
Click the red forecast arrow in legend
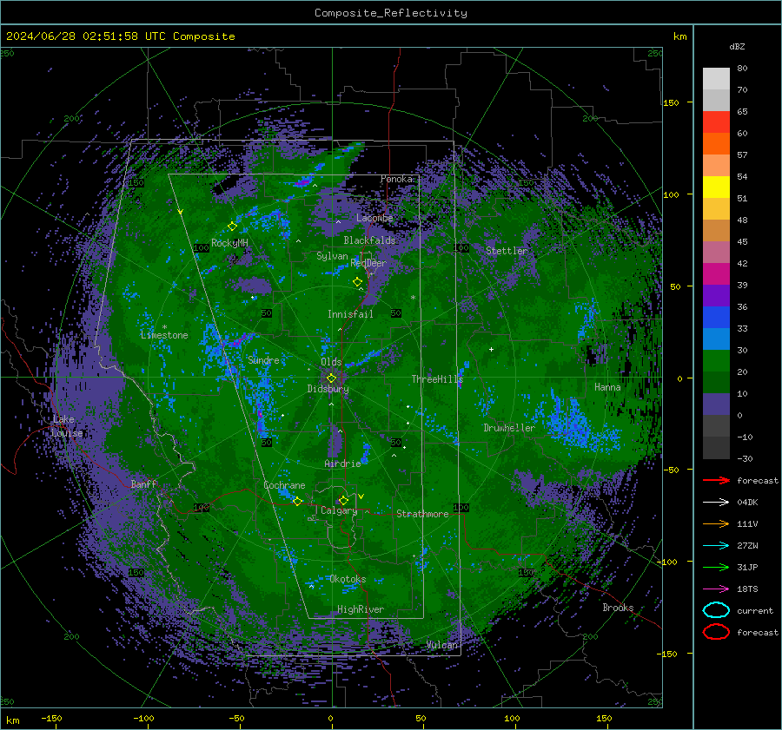pyautogui.click(x=716, y=480)
